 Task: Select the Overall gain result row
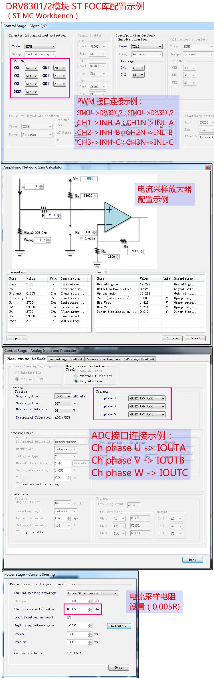(x=150, y=285)
